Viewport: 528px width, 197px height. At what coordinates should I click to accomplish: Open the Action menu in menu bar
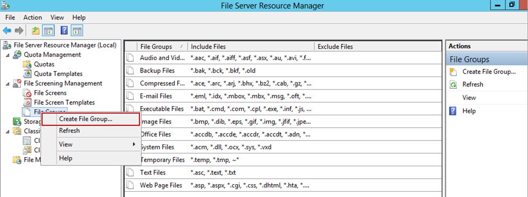pyautogui.click(x=32, y=17)
